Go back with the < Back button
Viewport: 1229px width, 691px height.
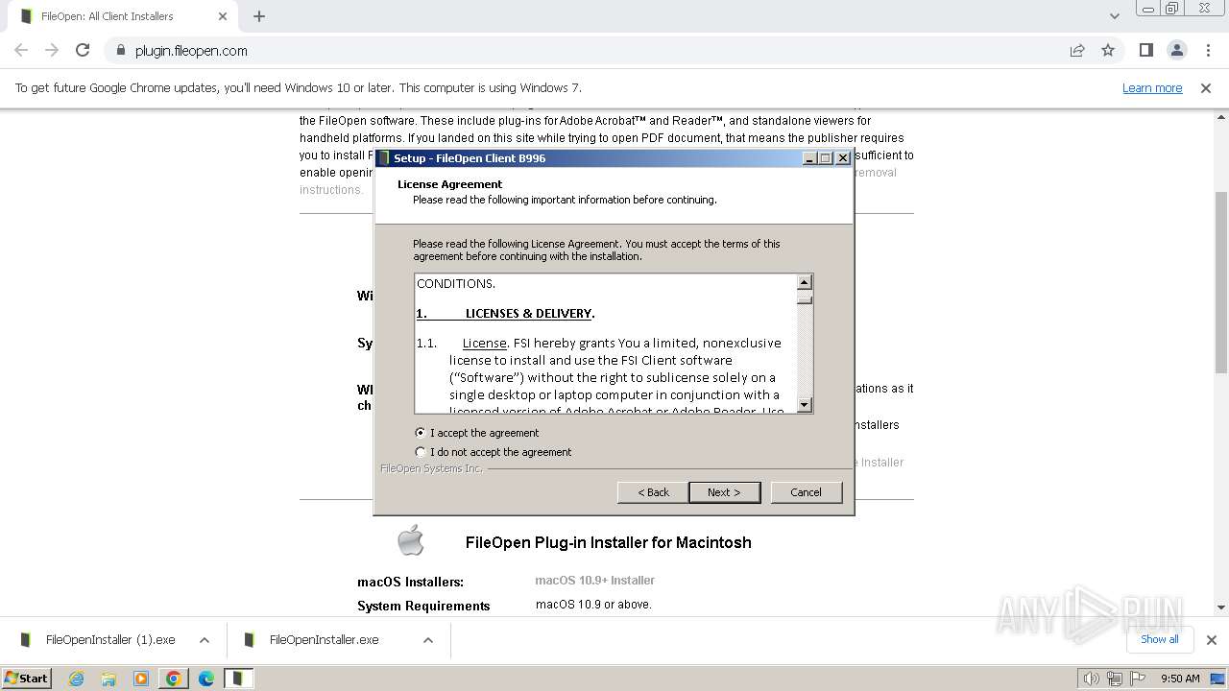653,492
